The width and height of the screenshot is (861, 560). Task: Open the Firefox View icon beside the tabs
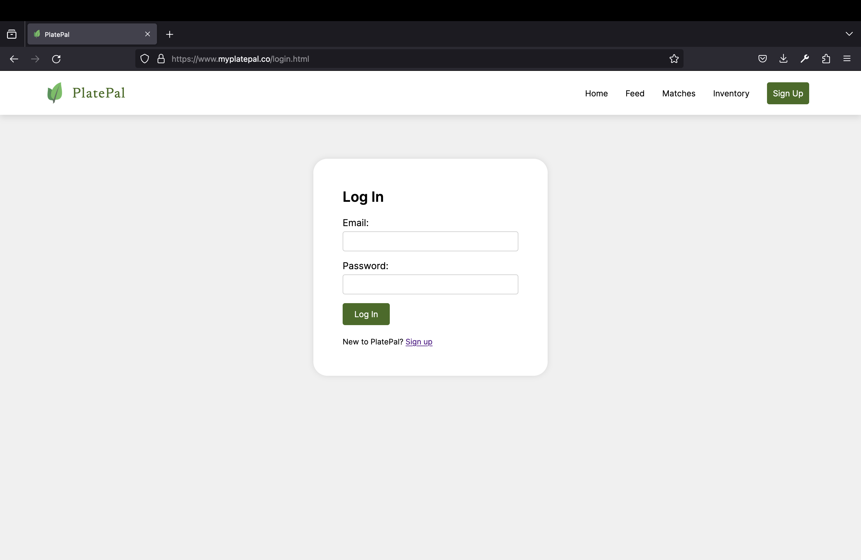coord(12,34)
